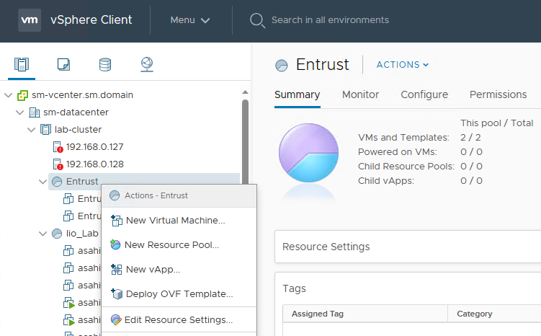Open the Menu dropdown
541x336 pixels.
[189, 20]
